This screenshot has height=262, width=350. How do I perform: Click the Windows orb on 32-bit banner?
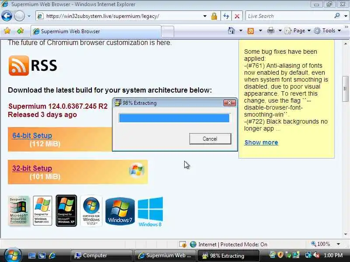click(136, 170)
